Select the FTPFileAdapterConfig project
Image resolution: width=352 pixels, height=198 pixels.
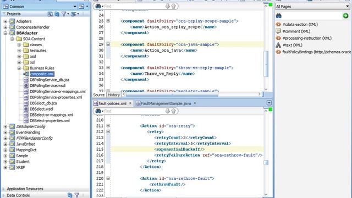[34, 138]
